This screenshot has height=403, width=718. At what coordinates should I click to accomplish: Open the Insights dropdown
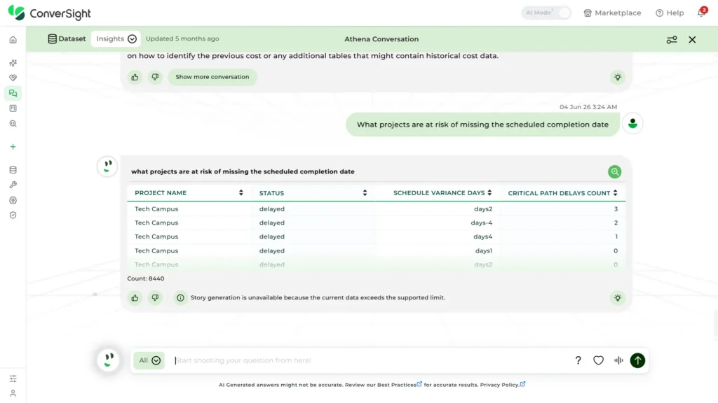tap(116, 39)
